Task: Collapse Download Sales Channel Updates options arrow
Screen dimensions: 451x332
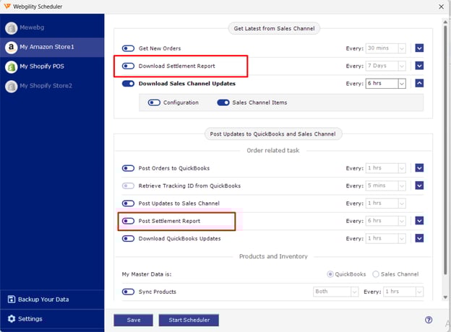Action: pyautogui.click(x=419, y=83)
